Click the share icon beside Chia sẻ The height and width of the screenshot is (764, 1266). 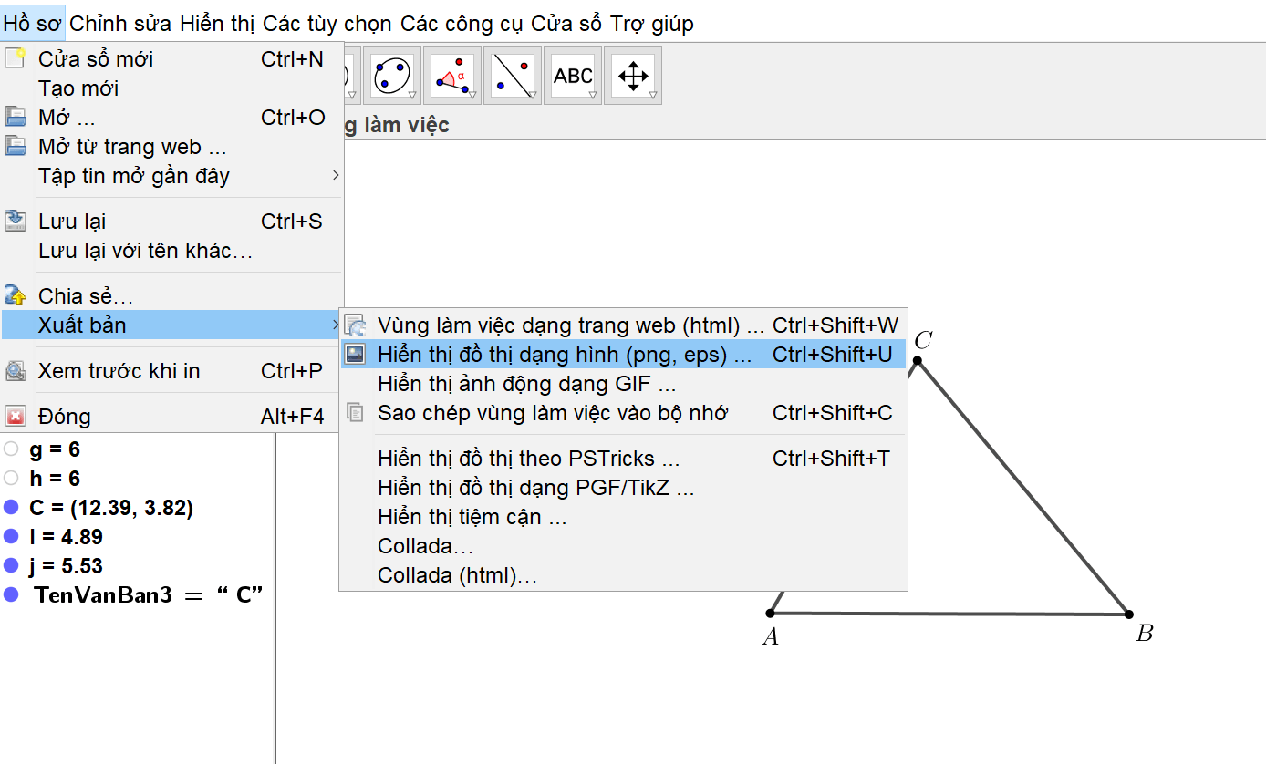coord(16,296)
